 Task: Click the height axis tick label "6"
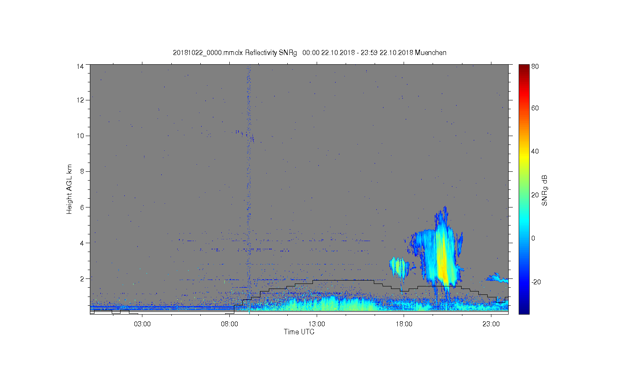pos(82,207)
